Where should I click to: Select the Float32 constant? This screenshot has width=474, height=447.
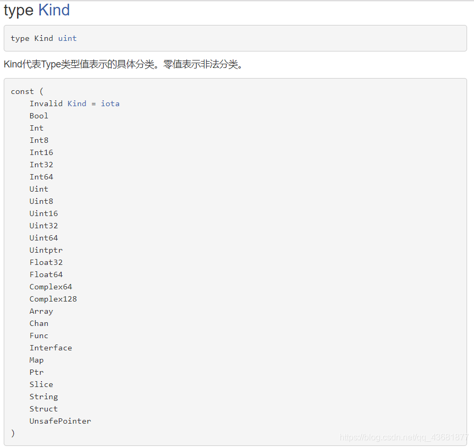(46, 262)
